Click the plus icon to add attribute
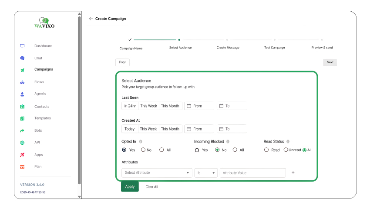370x208 pixels. [x=293, y=172]
